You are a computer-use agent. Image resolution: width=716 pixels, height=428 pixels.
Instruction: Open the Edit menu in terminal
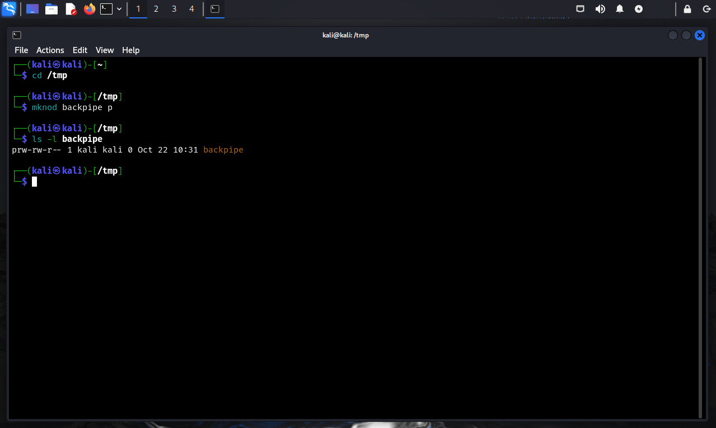[x=80, y=50]
